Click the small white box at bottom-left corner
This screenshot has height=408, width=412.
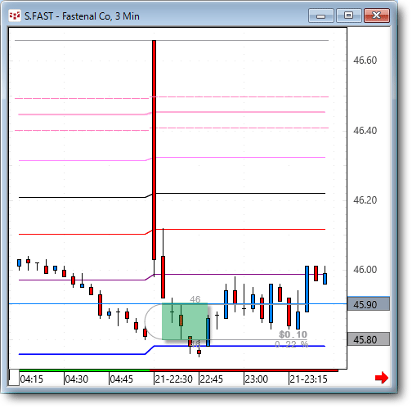[x=14, y=377]
